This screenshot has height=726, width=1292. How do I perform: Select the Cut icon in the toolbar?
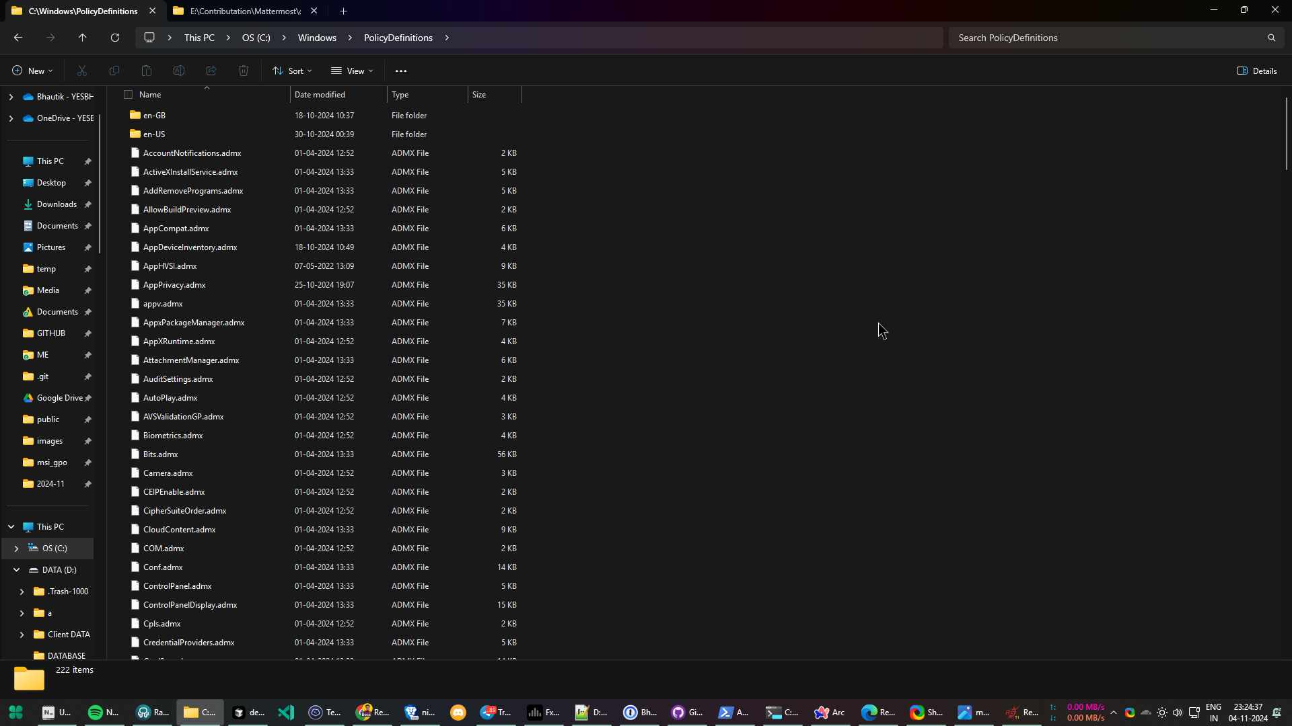coord(81,71)
